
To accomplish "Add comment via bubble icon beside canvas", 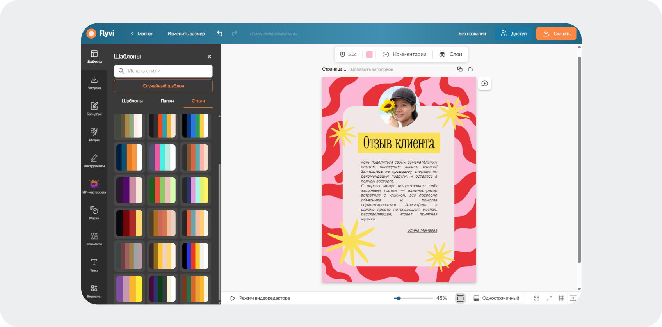I will (484, 84).
